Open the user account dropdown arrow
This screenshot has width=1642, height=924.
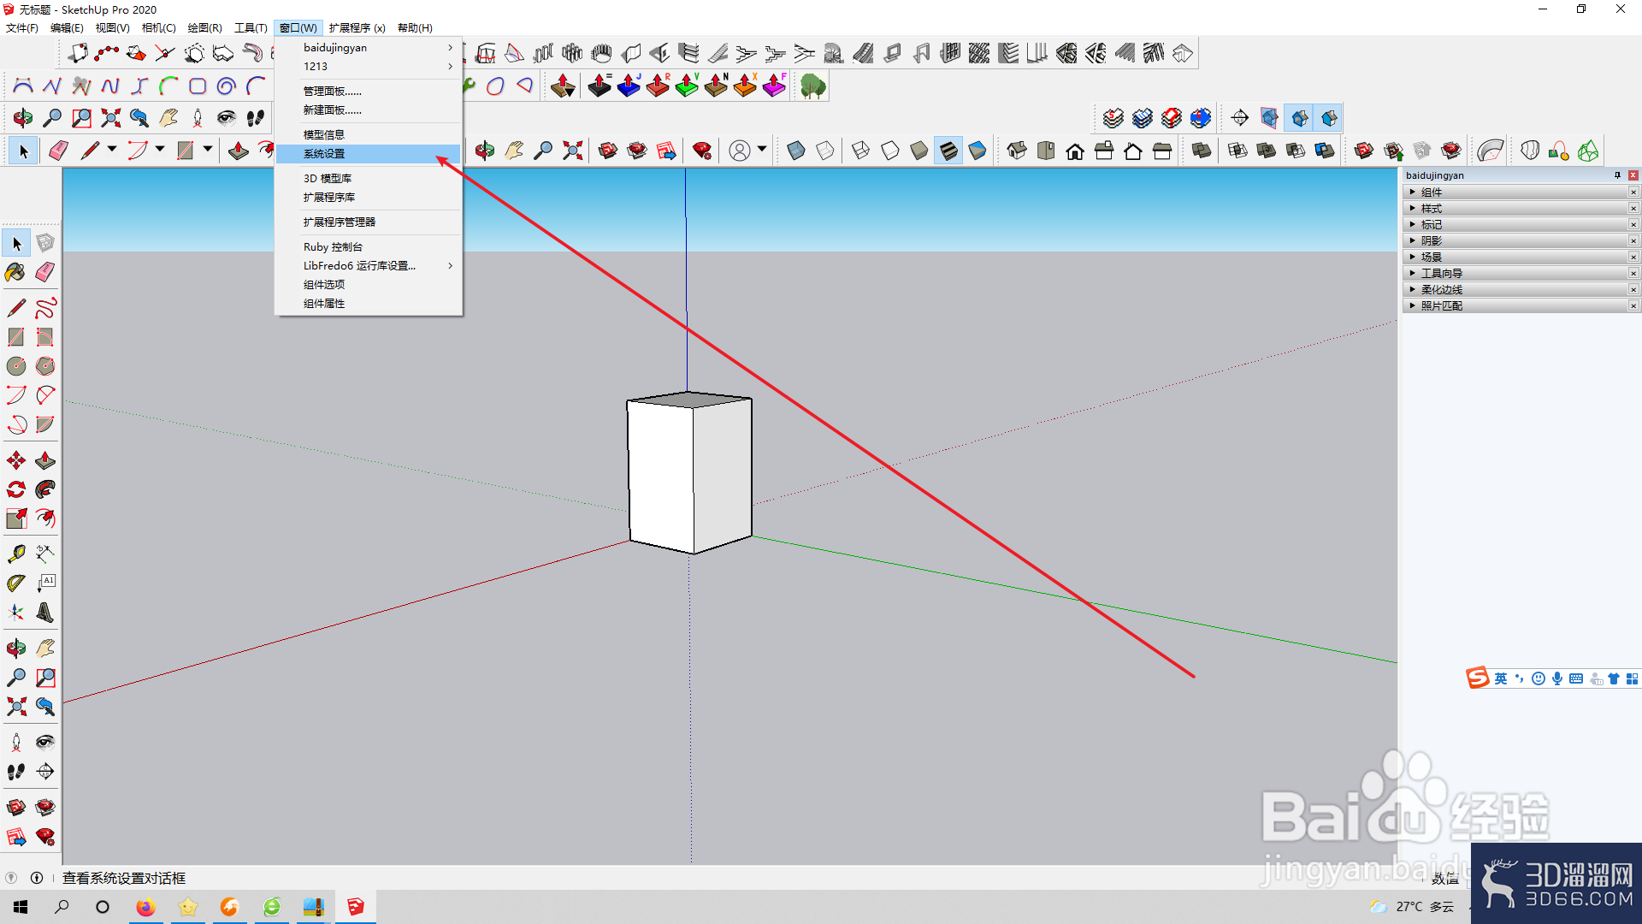coord(761,150)
